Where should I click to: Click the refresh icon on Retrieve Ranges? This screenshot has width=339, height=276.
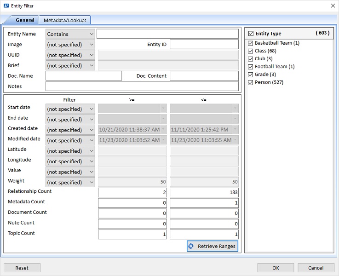tap(191, 246)
